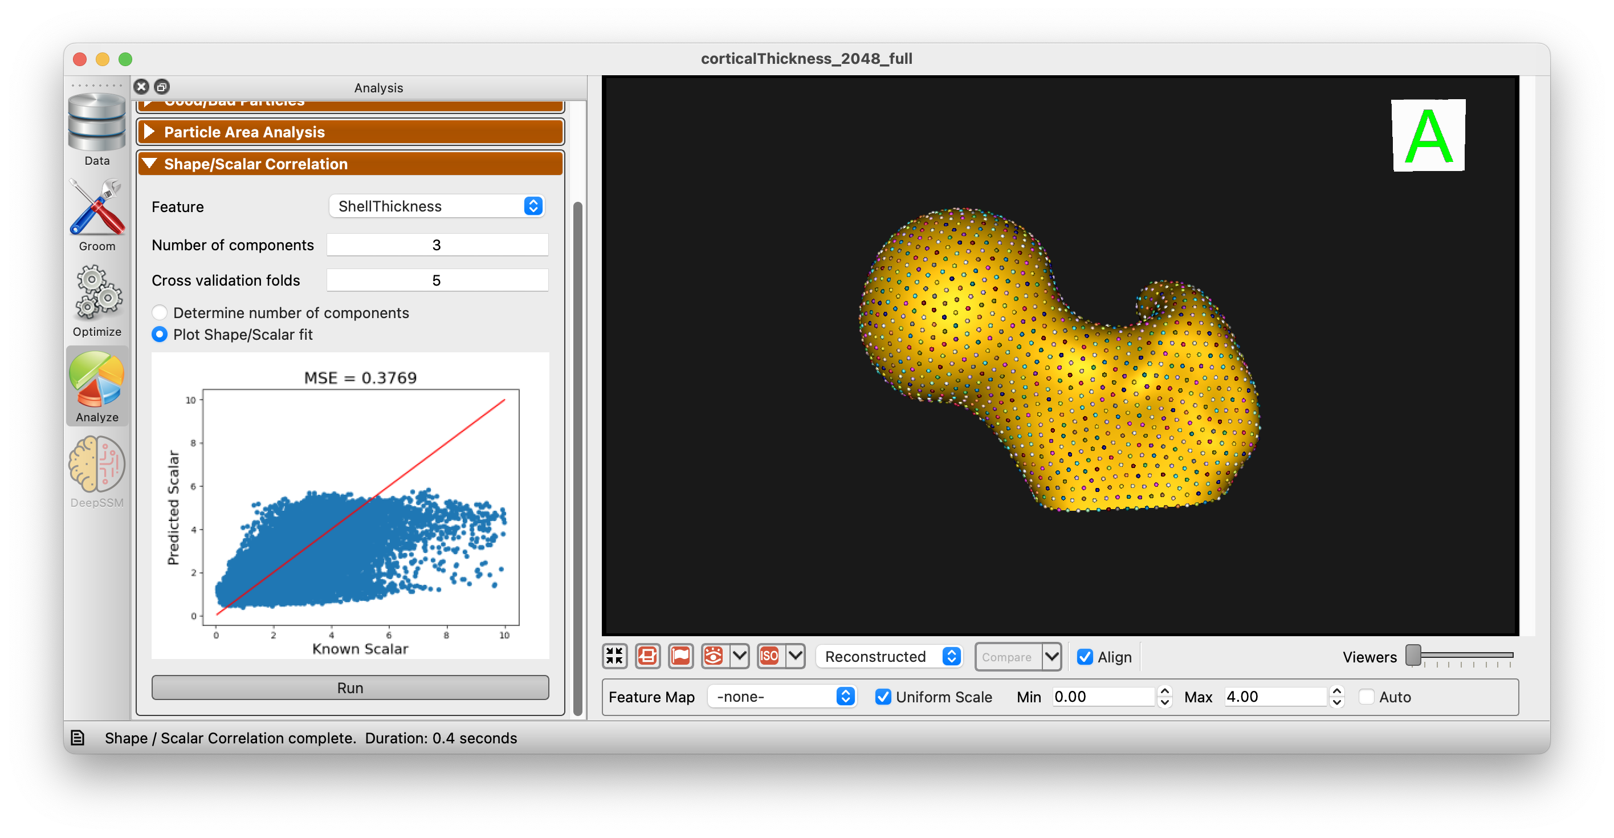Click the screenshot/capture icon in viewer toolbar

pos(648,657)
